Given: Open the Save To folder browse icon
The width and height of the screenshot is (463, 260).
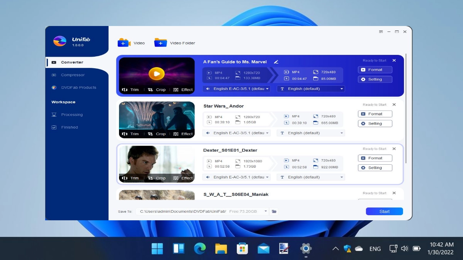Looking at the screenshot, I should coord(274,211).
